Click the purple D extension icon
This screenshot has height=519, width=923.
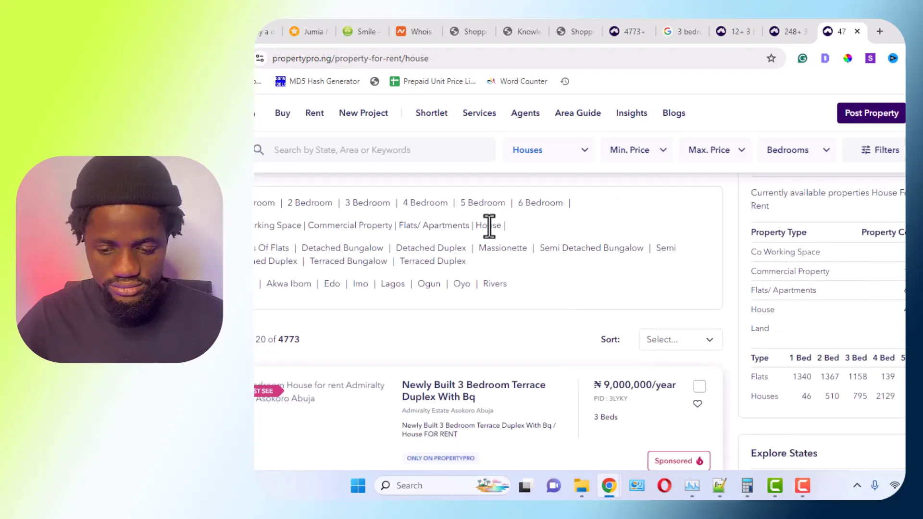[825, 58]
